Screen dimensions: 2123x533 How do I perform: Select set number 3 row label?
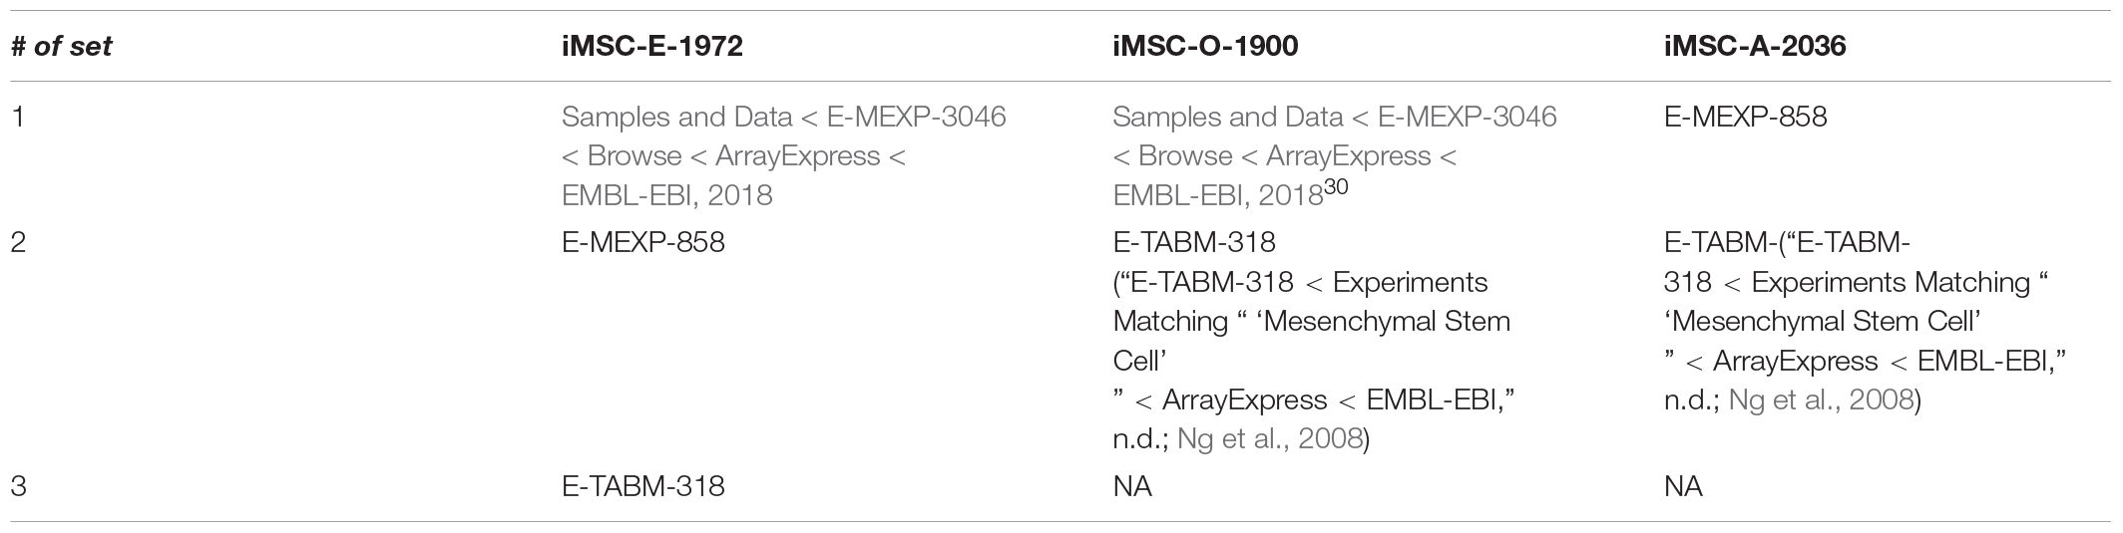pyautogui.click(x=18, y=486)
